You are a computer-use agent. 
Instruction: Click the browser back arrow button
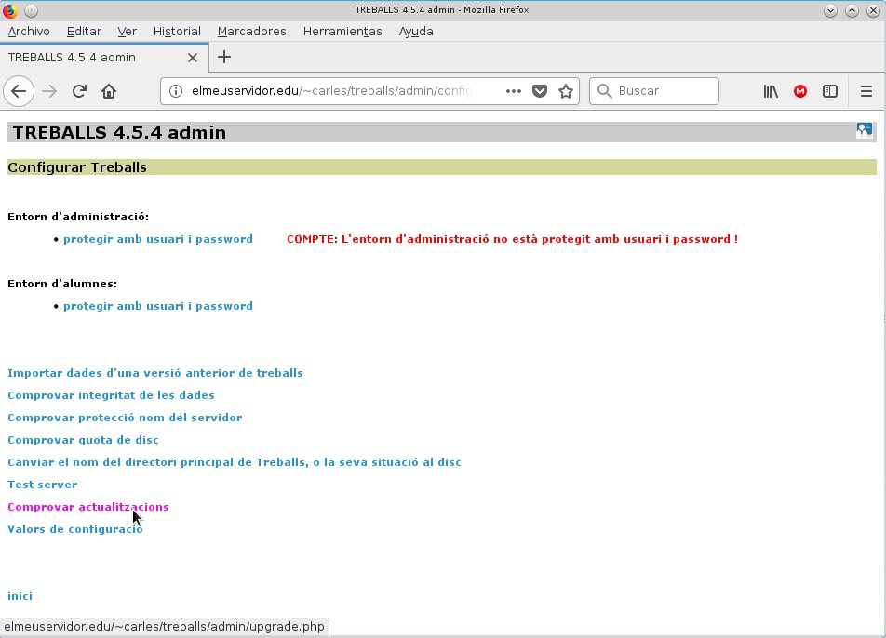pos(19,91)
